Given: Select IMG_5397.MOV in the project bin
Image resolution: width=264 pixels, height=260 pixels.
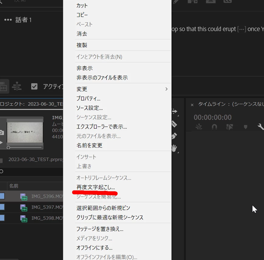Looking at the screenshot, I should (47, 207).
